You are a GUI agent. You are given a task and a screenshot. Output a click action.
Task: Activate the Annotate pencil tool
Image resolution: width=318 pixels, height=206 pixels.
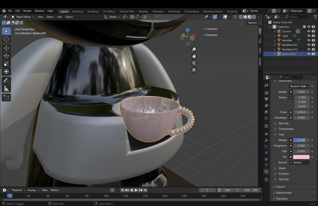(x=6, y=80)
